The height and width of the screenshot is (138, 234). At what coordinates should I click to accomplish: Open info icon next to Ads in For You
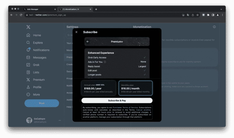coord(105,62)
